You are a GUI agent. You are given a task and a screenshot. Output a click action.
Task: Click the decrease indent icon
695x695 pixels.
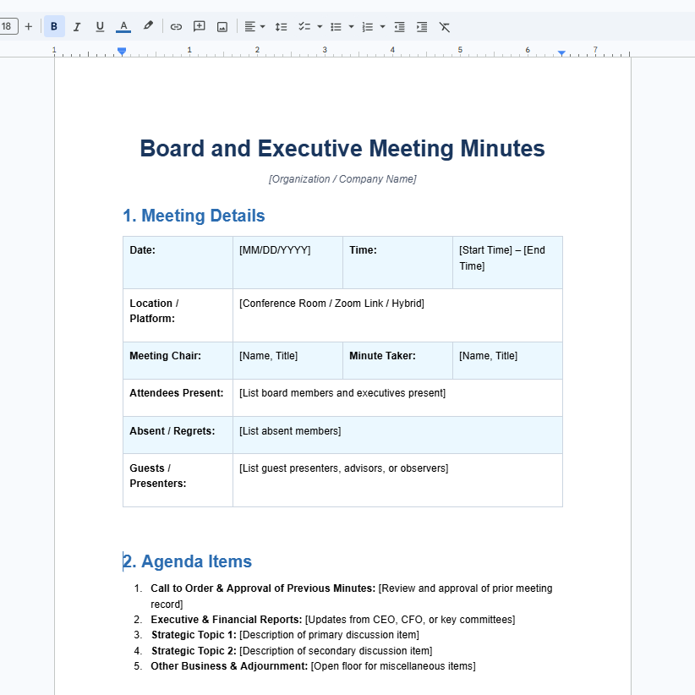pyautogui.click(x=399, y=26)
